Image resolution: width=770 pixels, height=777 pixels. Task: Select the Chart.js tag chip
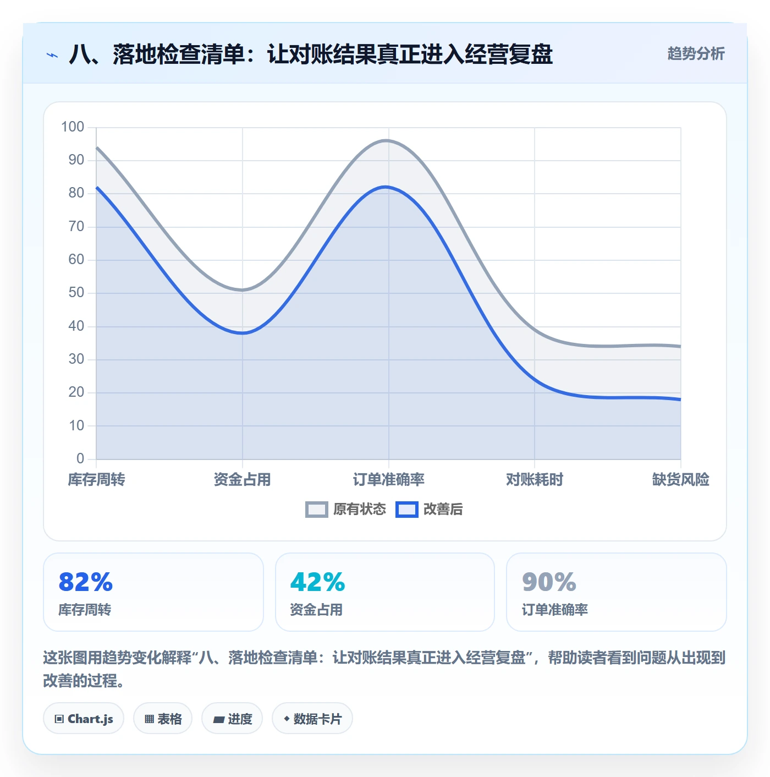click(84, 719)
